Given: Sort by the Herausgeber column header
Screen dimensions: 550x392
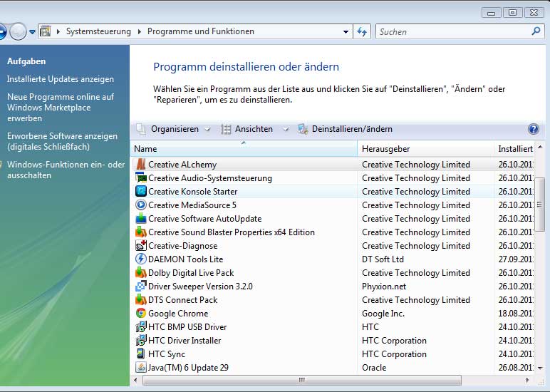Looking at the screenshot, I should click(426, 149).
